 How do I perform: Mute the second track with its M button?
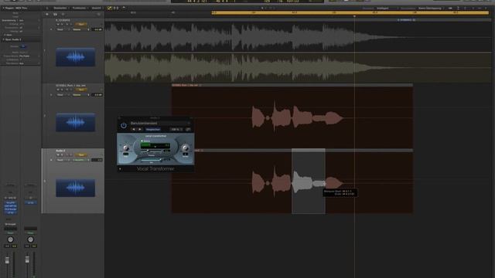pos(58,90)
